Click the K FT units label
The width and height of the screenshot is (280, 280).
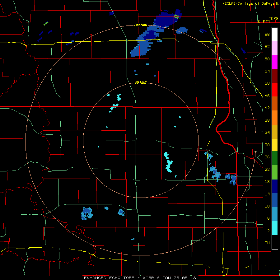(263, 21)
